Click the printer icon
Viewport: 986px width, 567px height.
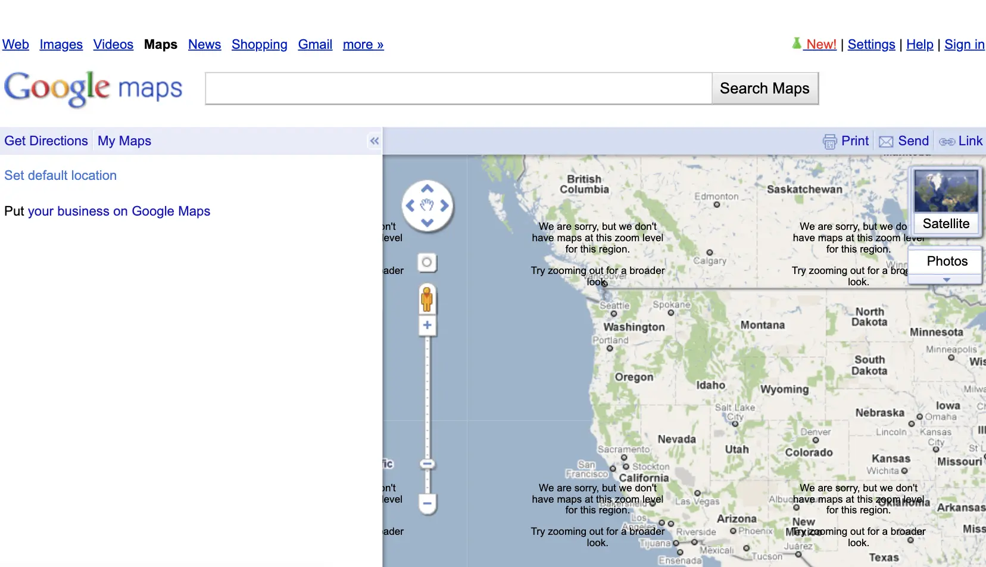point(829,141)
